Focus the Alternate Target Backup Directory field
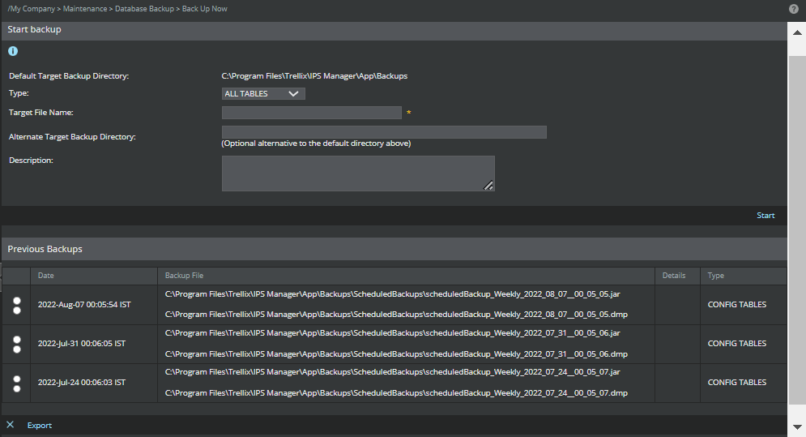 384,132
